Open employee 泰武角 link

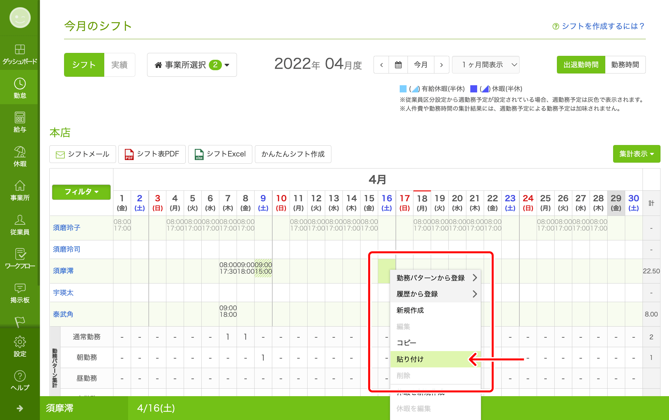(63, 314)
